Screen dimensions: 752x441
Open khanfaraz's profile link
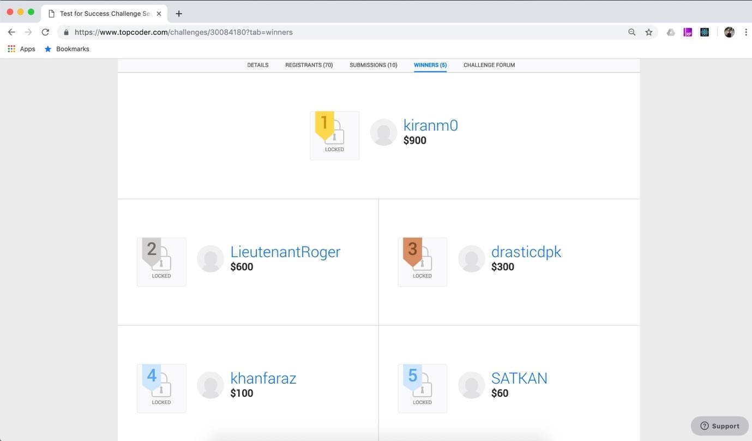263,378
